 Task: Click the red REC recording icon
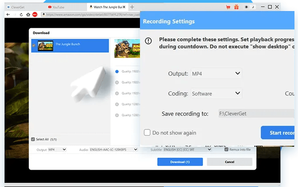tap(35, 15)
